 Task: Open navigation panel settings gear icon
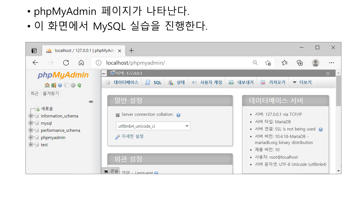pos(73,85)
